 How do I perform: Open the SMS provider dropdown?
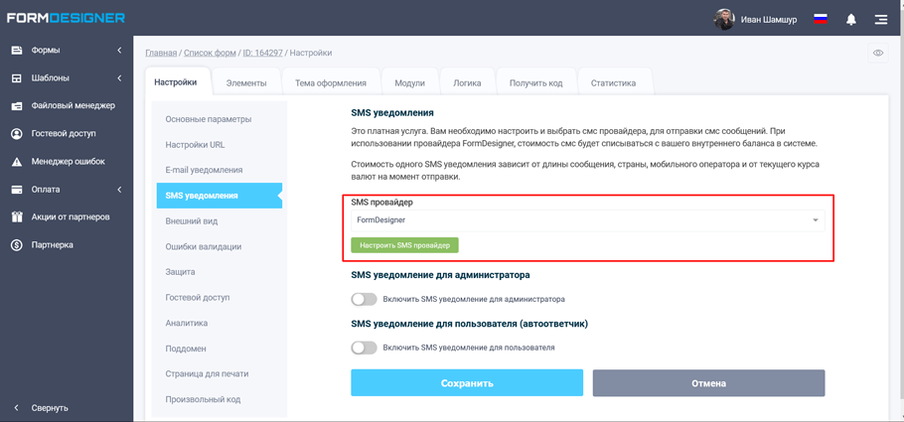(x=587, y=220)
